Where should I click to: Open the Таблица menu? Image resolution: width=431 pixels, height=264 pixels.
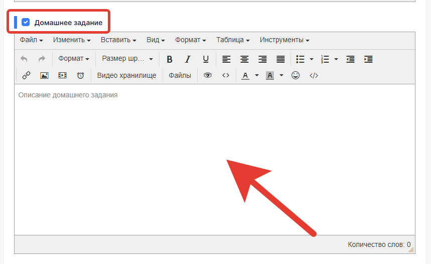tap(233, 40)
